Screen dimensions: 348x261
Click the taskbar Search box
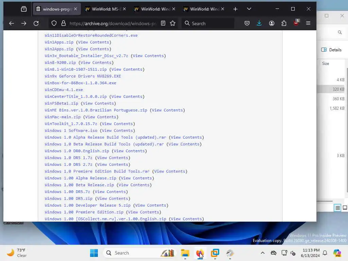(139, 253)
